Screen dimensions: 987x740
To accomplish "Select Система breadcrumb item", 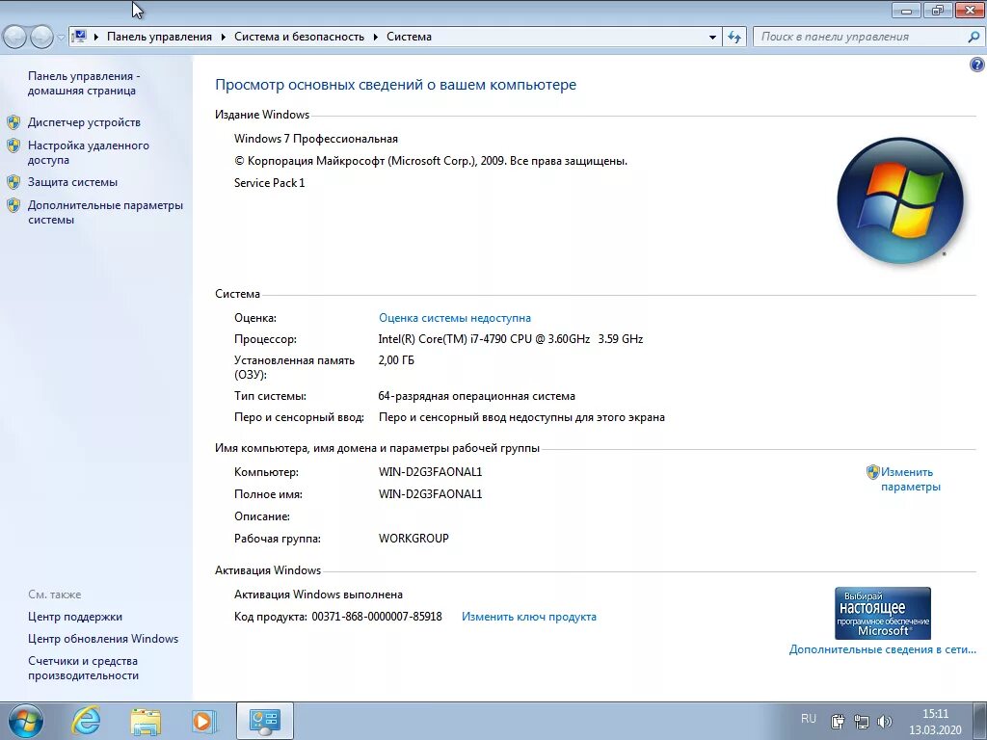I will point(409,37).
